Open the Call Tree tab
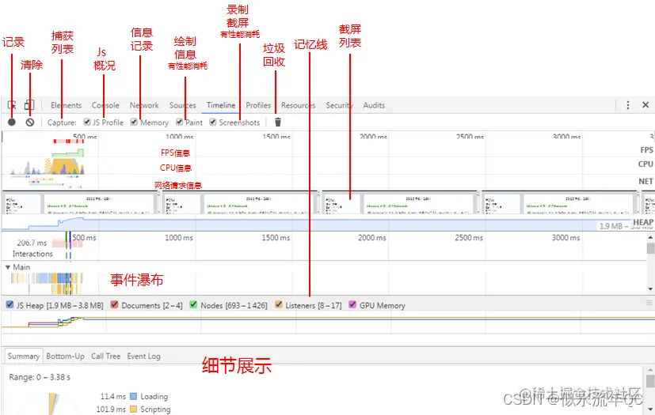The width and height of the screenshot is (655, 415). pos(105,357)
